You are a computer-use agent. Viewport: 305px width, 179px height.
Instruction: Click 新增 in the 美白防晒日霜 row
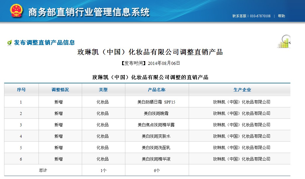coord(58,102)
